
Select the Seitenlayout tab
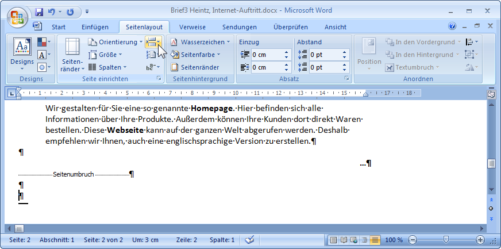[x=144, y=27]
